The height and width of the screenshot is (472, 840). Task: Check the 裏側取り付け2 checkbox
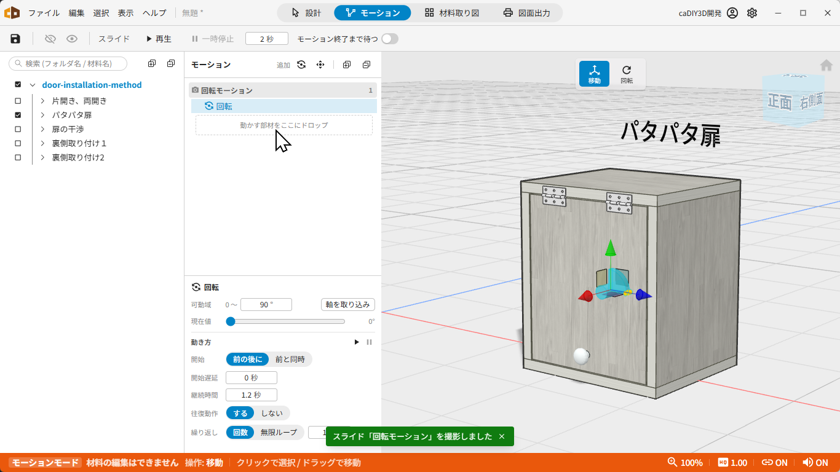coord(18,157)
